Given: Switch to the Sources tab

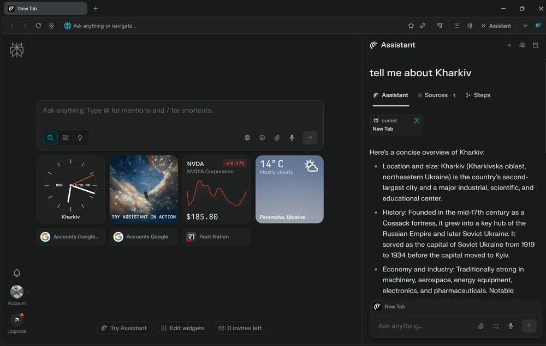Looking at the screenshot, I should (x=437, y=95).
